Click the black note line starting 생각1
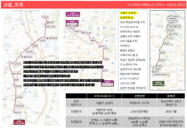Viewport: 187px width, 130px height. click(63, 62)
